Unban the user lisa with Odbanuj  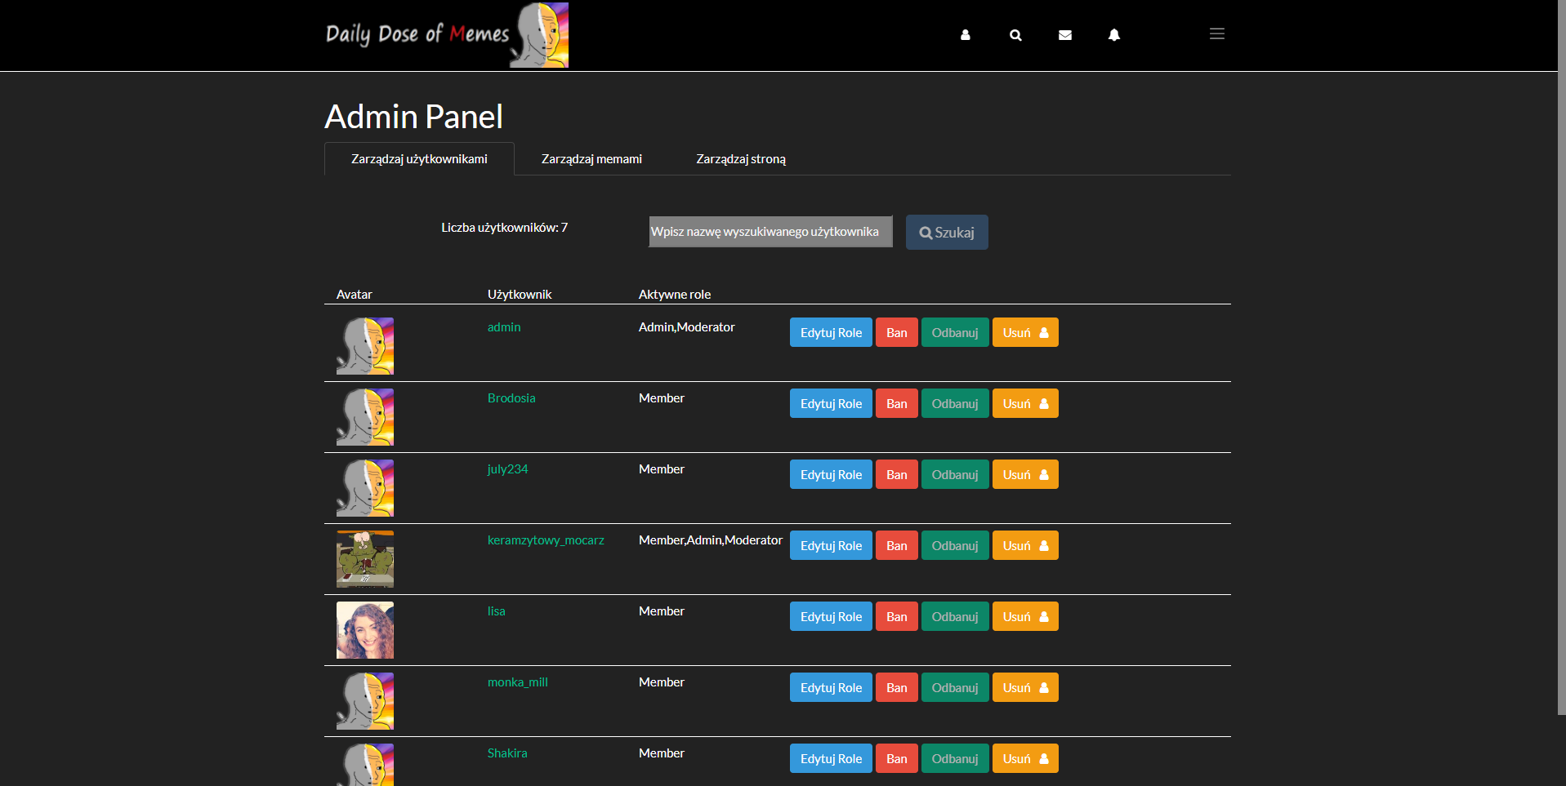click(954, 616)
